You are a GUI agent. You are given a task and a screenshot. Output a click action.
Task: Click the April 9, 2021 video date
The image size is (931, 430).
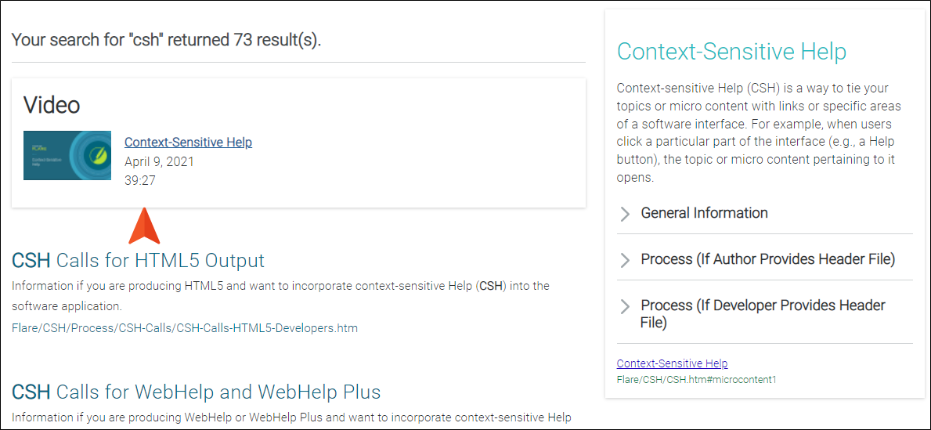(159, 161)
